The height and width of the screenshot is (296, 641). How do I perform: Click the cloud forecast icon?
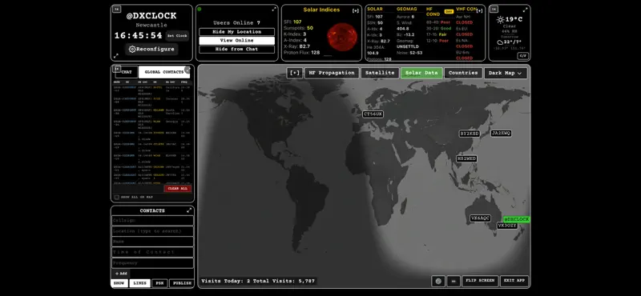[500, 42]
